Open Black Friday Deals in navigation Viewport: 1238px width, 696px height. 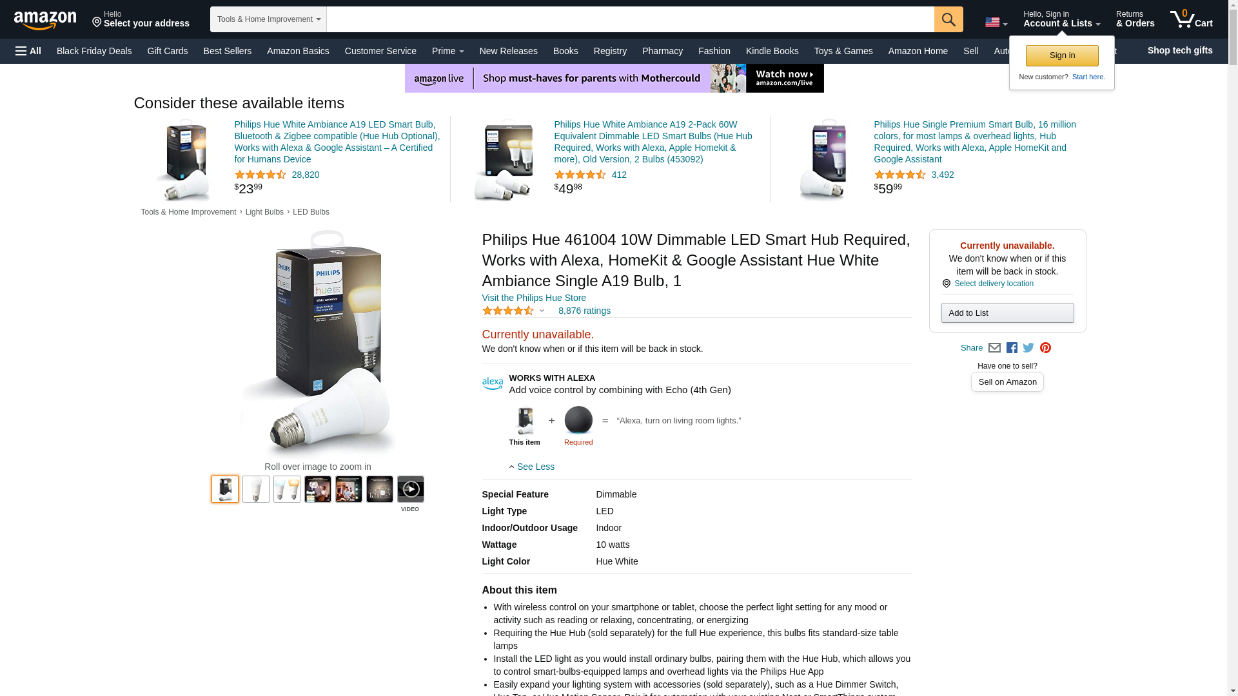[94, 51]
